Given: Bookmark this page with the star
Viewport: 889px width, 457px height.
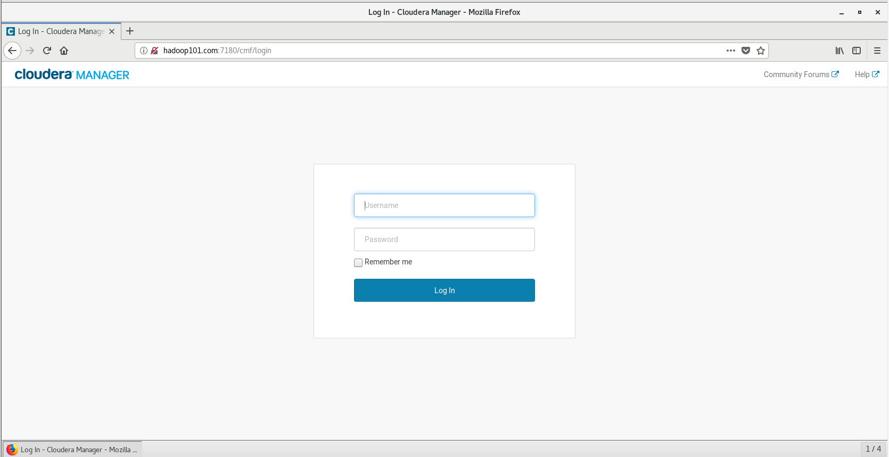Looking at the screenshot, I should pos(761,51).
